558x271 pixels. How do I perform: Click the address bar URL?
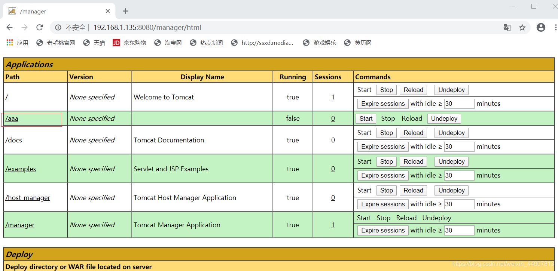coord(147,27)
